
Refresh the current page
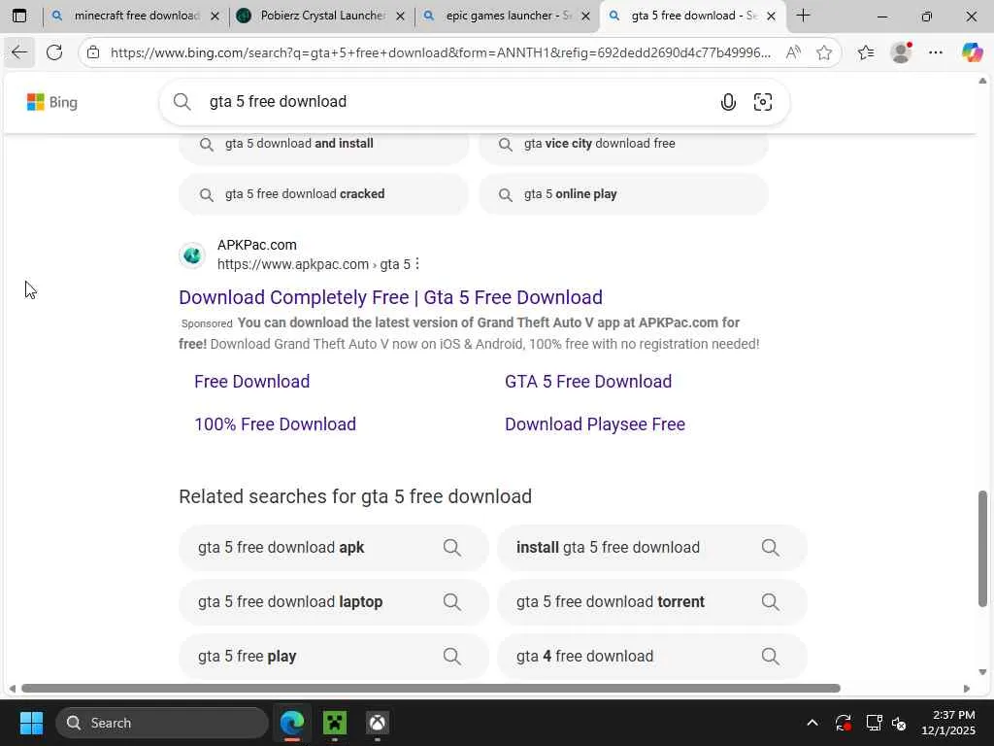tap(54, 52)
